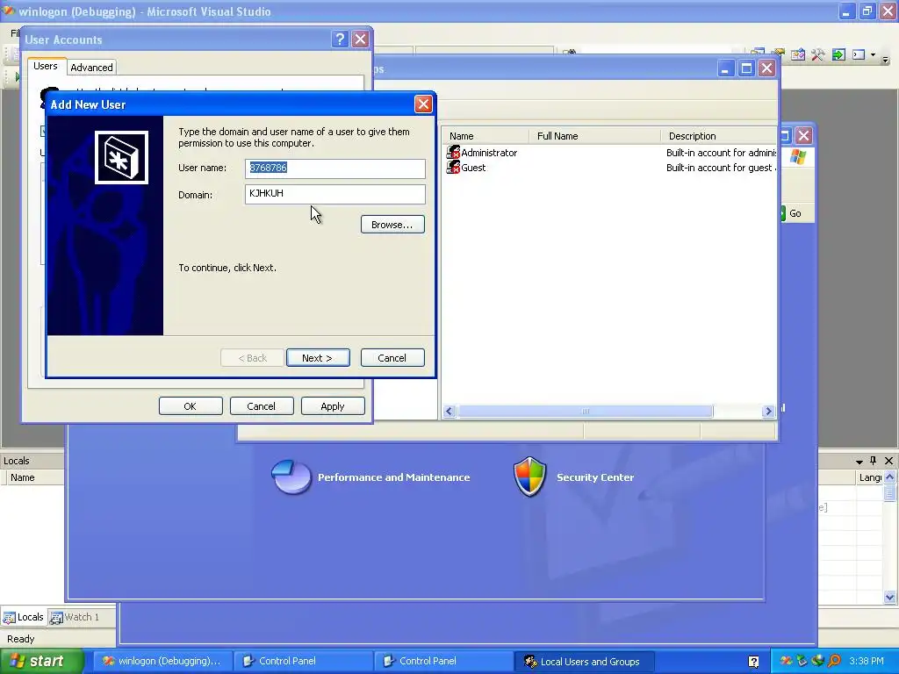Click scroll up arrow in Visual Studio panel
The image size is (899, 674).
(890, 477)
